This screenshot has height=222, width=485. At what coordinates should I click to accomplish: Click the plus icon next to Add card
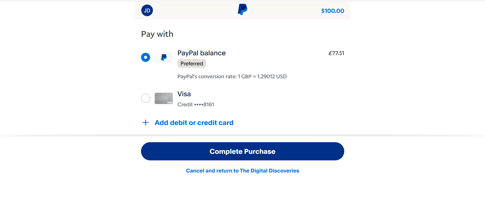(145, 122)
